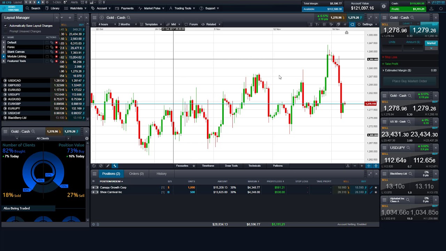Toggle Take Profit on the order ticket
Screen dimensions: 446x251
[390, 64]
